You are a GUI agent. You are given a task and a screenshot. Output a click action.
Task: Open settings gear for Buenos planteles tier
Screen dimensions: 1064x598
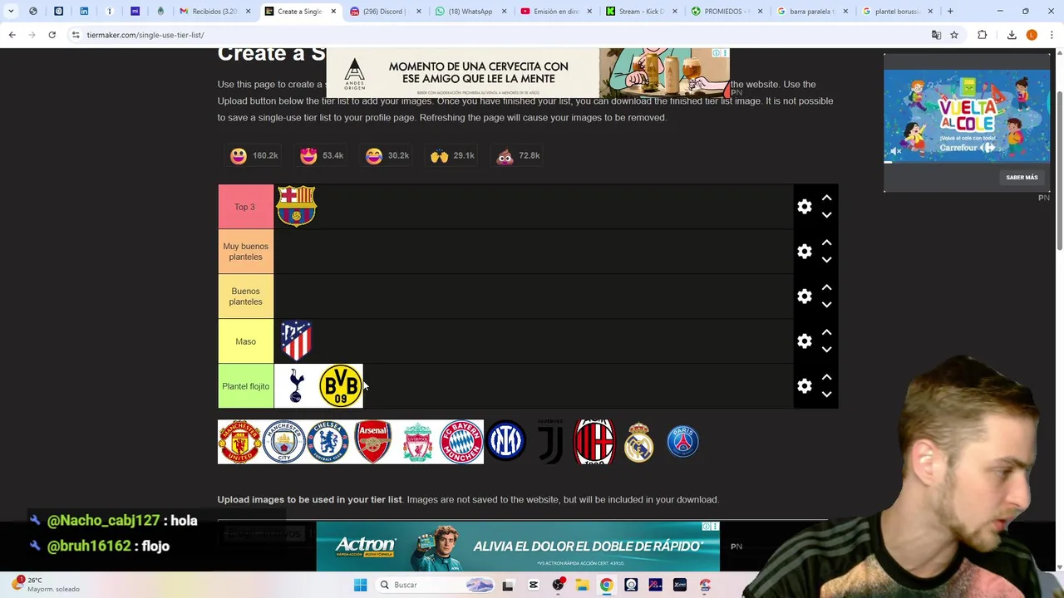[x=804, y=296]
